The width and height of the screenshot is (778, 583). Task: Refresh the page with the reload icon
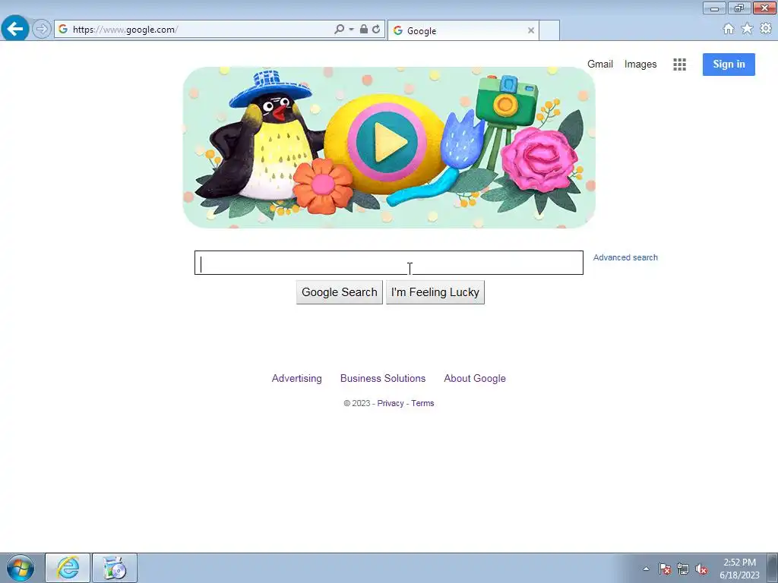[x=377, y=30]
